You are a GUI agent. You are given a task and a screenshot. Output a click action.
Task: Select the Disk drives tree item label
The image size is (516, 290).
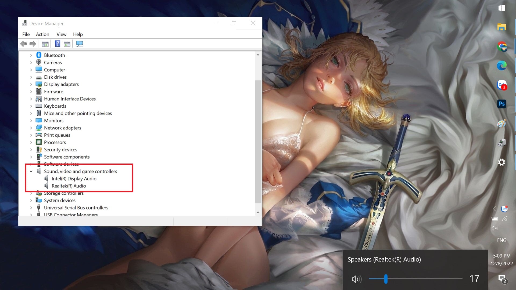(x=55, y=77)
